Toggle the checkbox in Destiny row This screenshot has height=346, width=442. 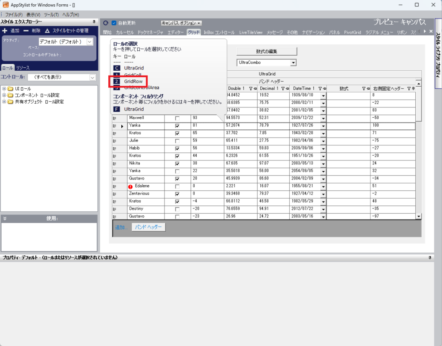coord(177,209)
